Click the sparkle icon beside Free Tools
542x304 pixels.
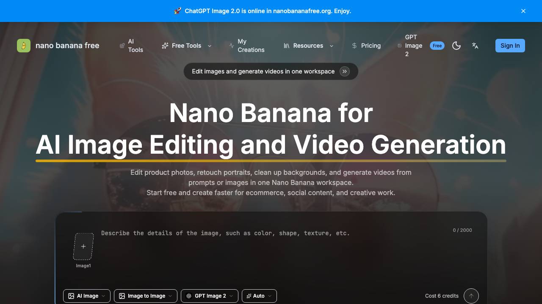pos(165,46)
